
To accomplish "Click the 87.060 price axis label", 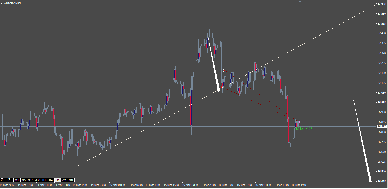I will click(382, 93).
